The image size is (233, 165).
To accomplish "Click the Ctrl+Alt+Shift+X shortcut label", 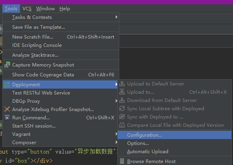I will 208,92.
